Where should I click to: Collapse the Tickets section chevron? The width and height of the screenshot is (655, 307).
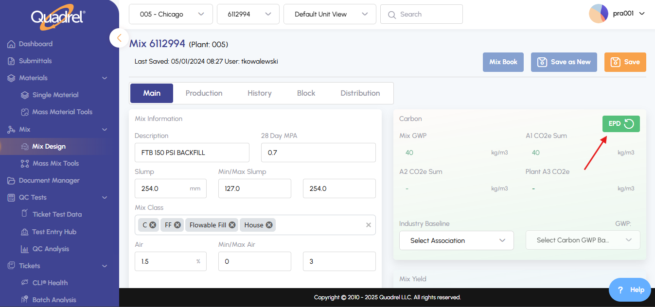105,266
